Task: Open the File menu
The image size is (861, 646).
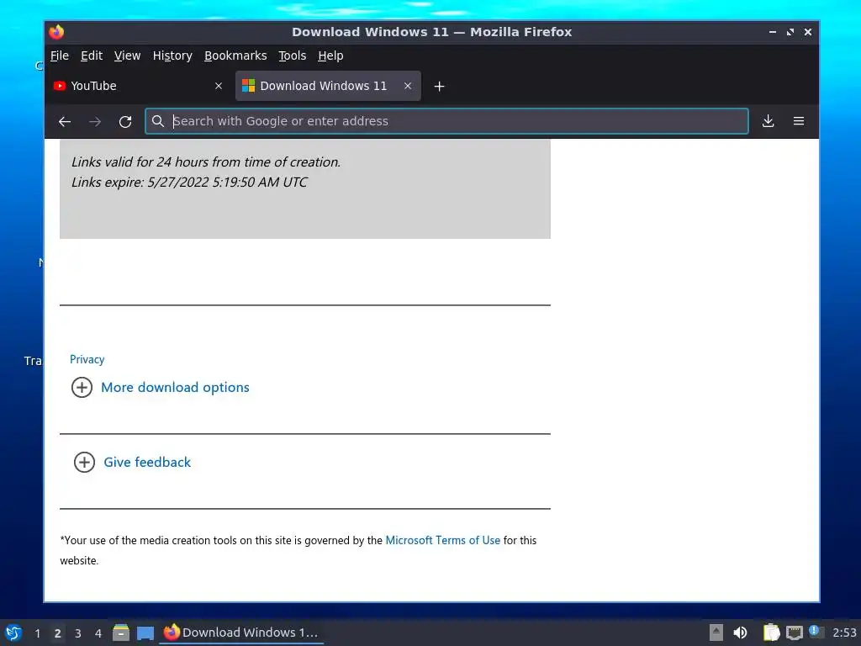Action: (60, 56)
